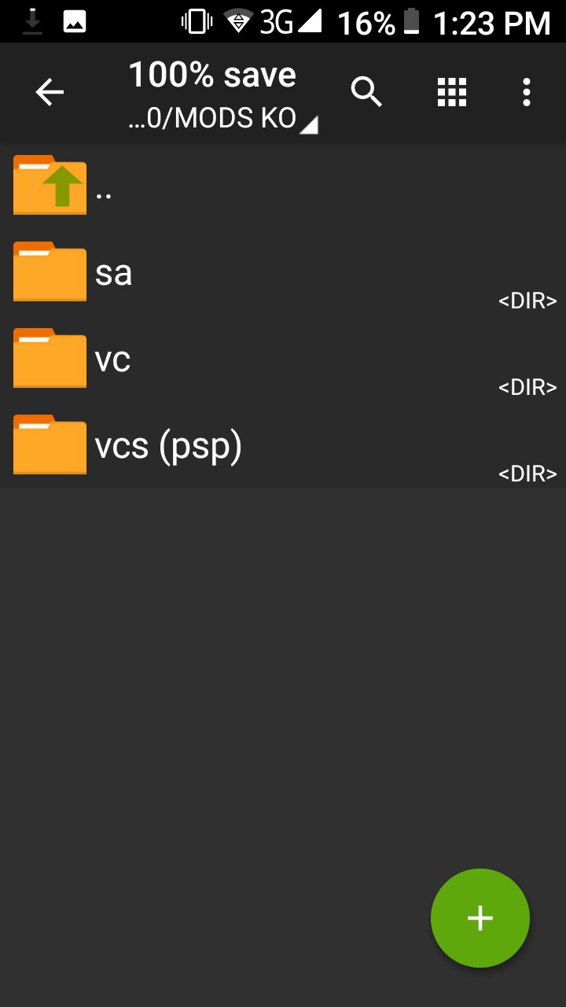Open the vcs (psp) folder icon
This screenshot has height=1007, width=566.
pos(50,444)
